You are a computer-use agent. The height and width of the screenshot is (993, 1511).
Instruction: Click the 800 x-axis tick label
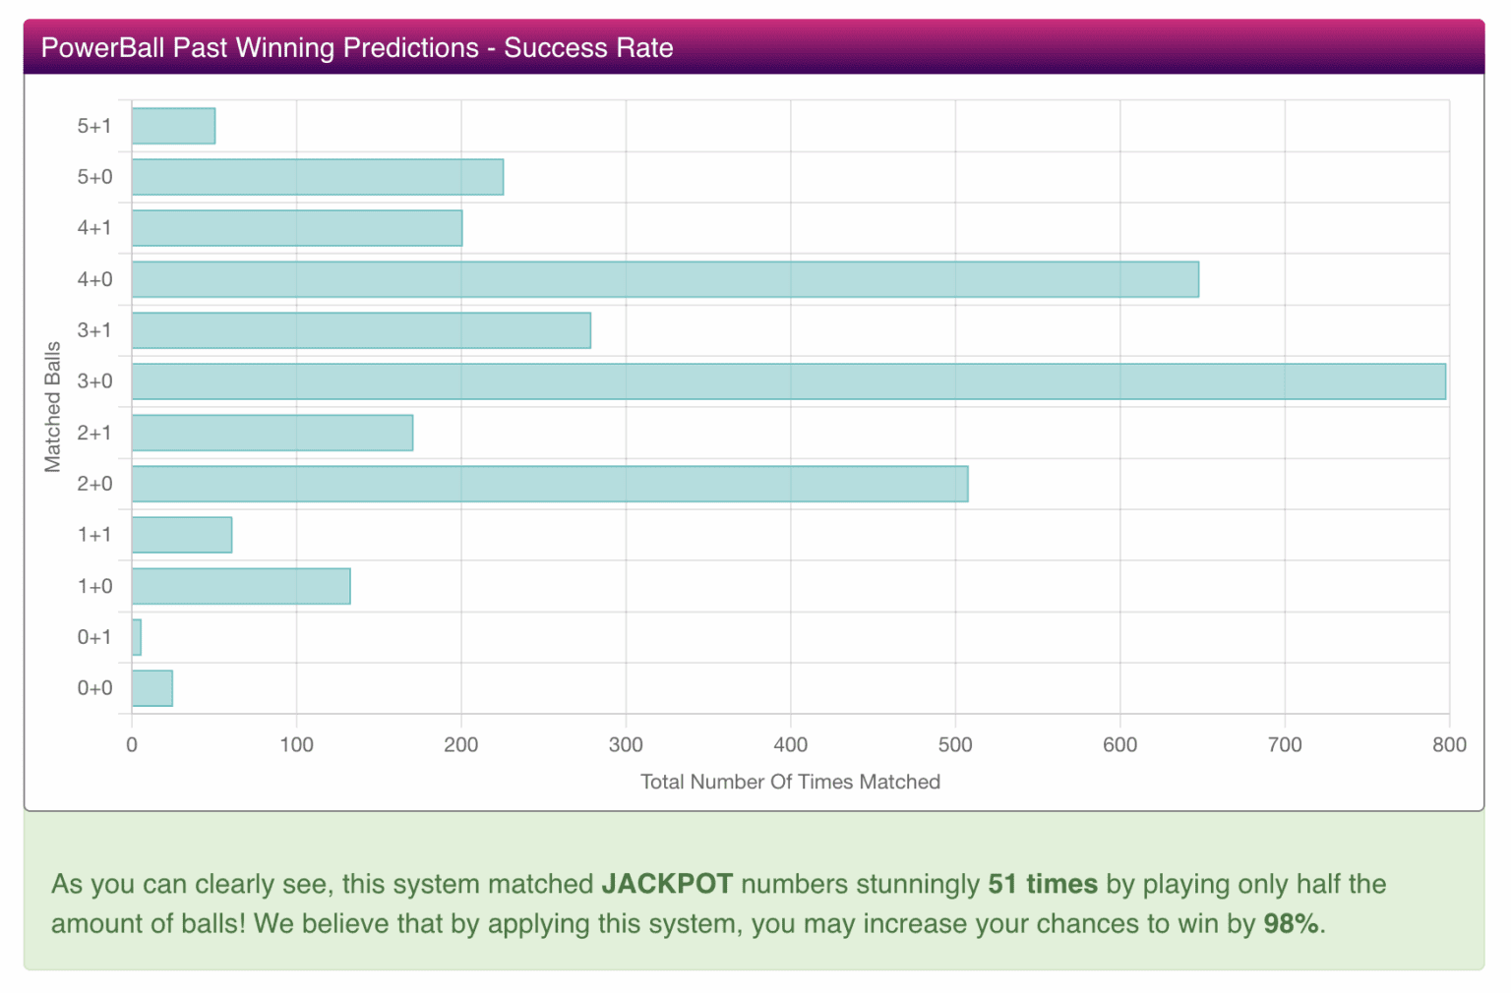[x=1448, y=744]
